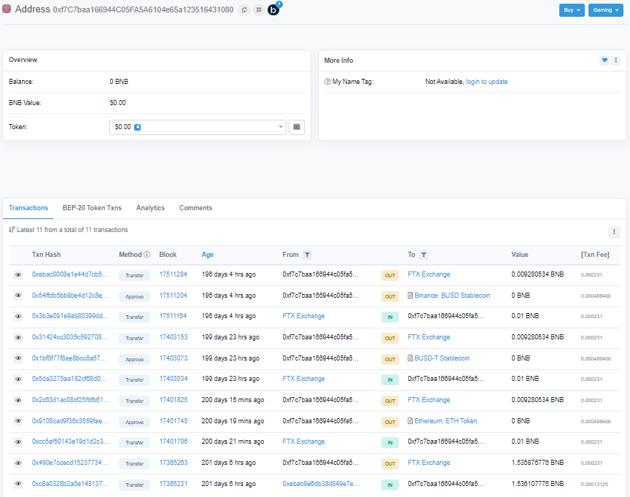This screenshot has height=497, width=630.
Task: Toggle eye preview for transaction 0xebac0008e1e44d7cb5
Action: tap(18, 275)
